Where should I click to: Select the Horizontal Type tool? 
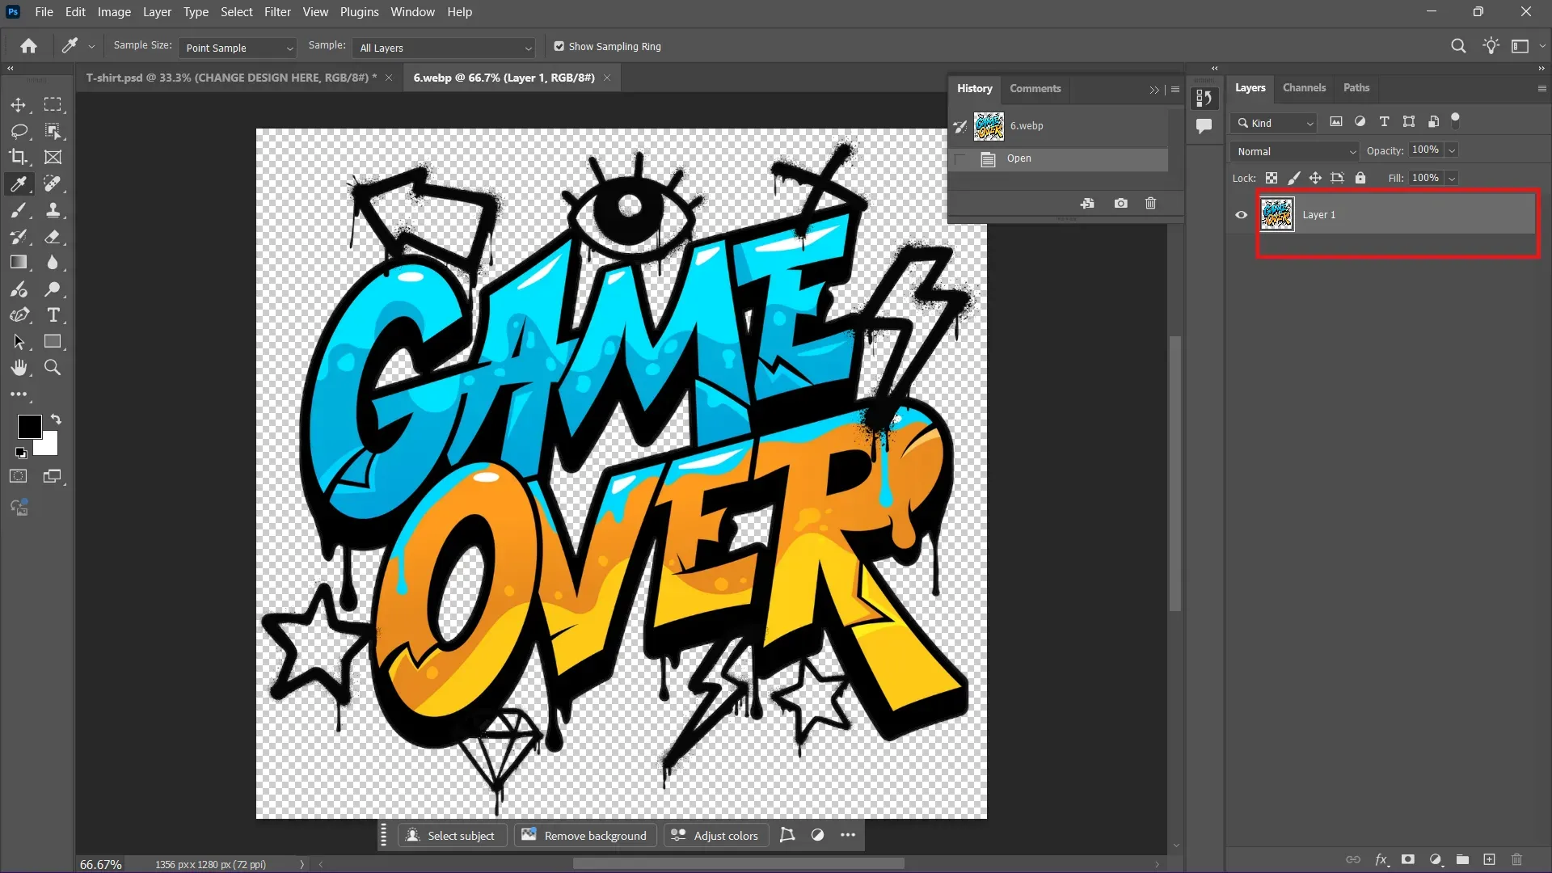(x=53, y=315)
